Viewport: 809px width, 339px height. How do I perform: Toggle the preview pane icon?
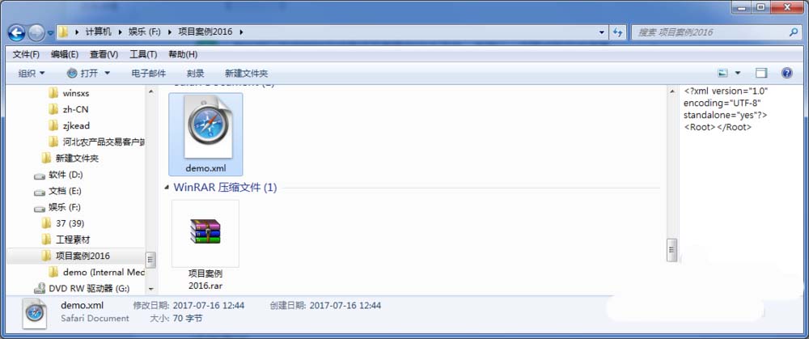tap(761, 73)
